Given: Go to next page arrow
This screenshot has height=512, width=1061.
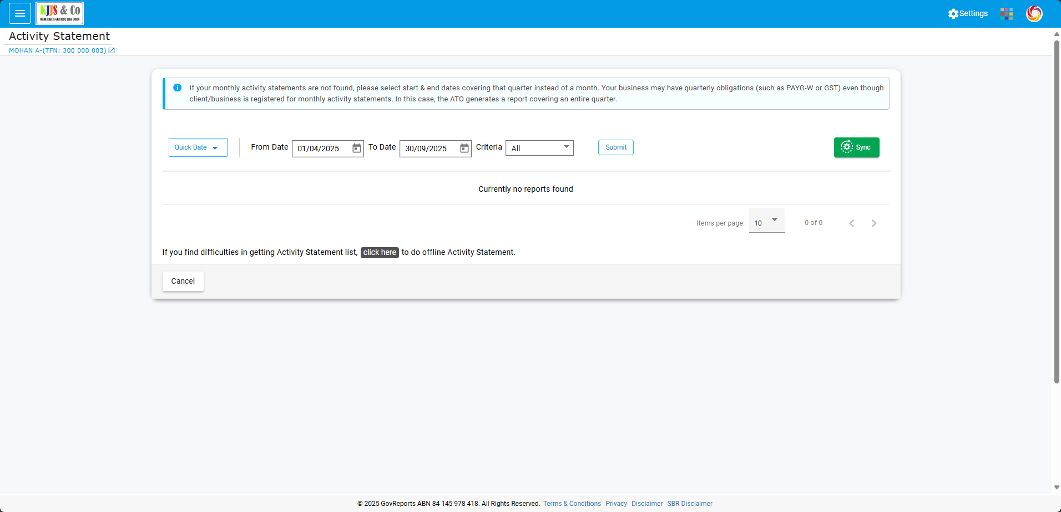Looking at the screenshot, I should click(x=874, y=223).
